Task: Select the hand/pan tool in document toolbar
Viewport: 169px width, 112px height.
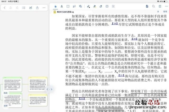Action: 55,6
